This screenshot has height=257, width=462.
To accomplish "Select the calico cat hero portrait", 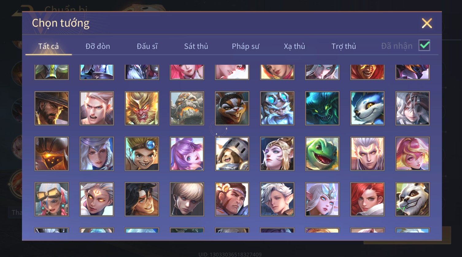I will tap(232, 108).
